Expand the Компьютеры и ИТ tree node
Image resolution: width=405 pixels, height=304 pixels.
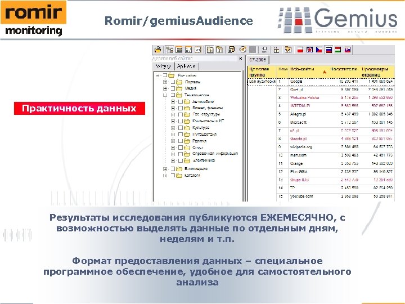pyautogui.click(x=173, y=121)
